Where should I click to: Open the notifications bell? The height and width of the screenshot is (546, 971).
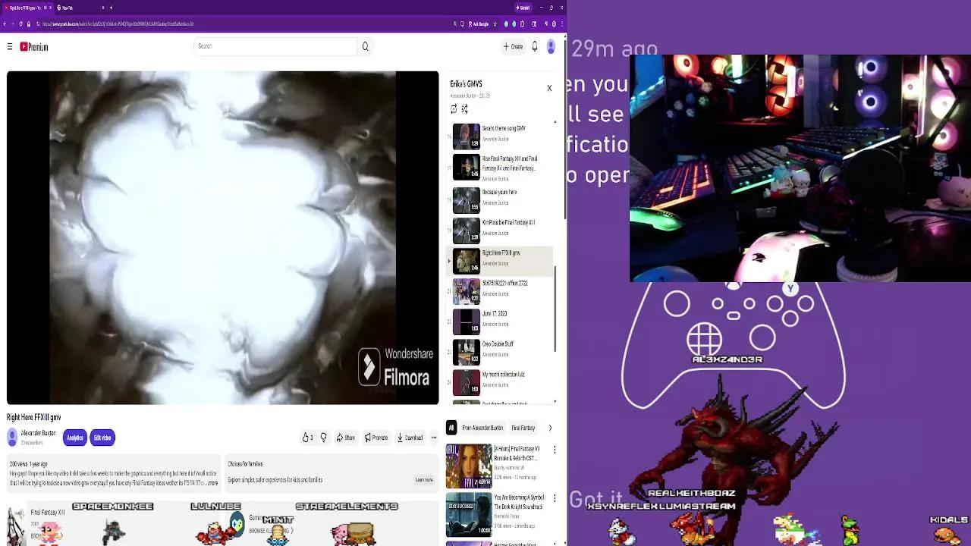click(x=534, y=46)
